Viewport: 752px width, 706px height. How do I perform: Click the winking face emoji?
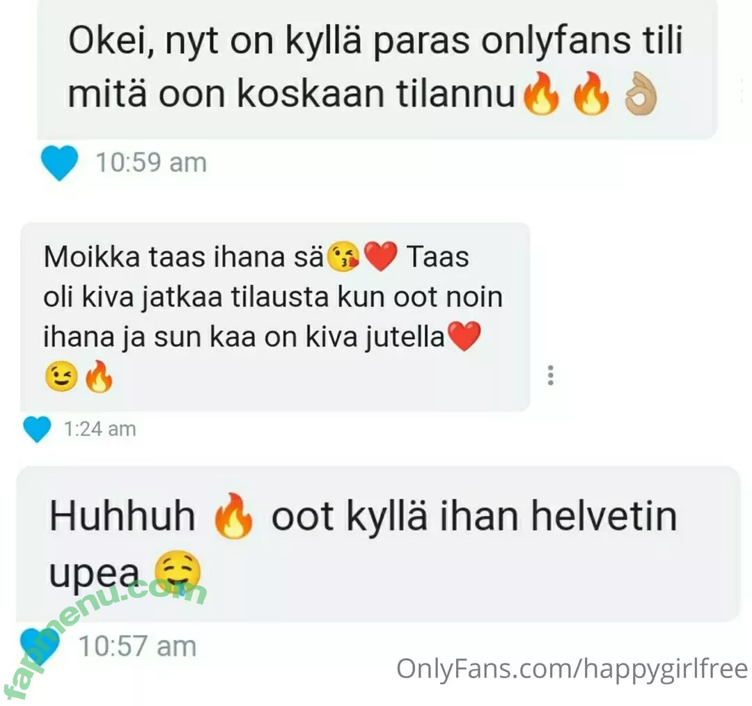point(61,377)
